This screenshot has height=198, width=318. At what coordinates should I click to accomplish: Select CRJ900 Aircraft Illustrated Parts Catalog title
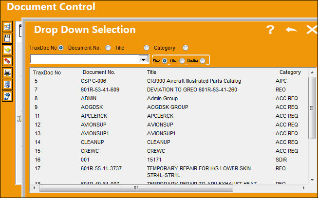(194, 81)
